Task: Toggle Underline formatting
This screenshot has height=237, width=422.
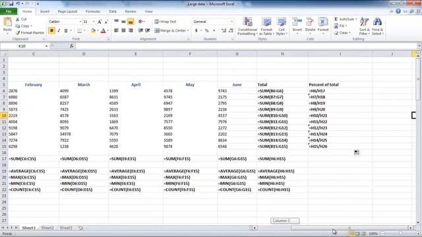Action: pyautogui.click(x=66, y=31)
